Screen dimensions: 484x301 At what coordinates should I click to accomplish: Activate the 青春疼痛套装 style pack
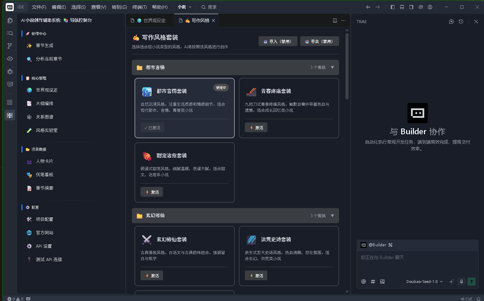point(256,128)
